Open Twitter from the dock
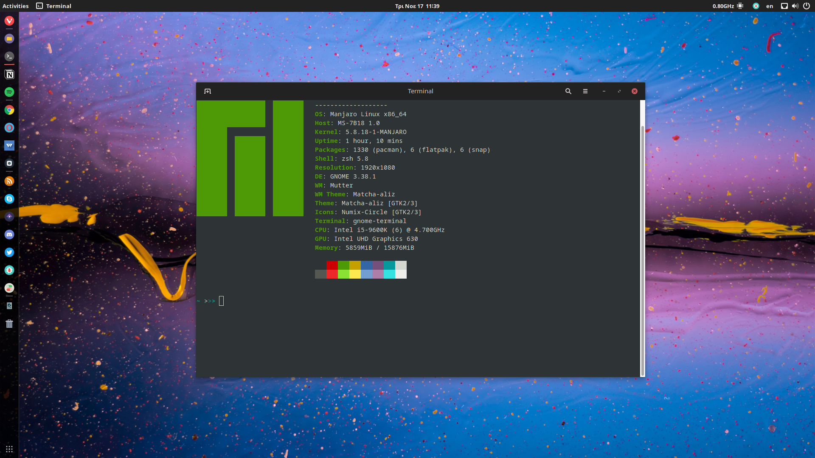The width and height of the screenshot is (815, 458). point(9,252)
